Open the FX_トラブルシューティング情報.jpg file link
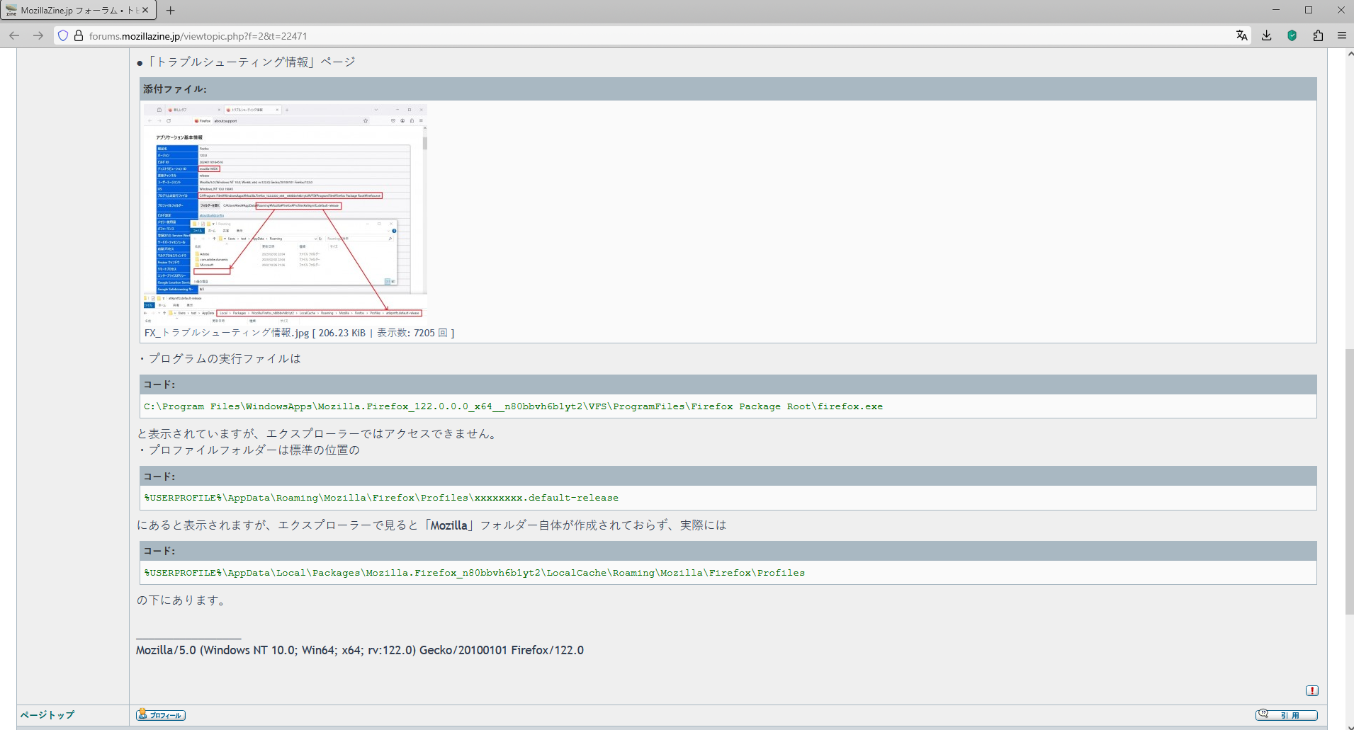The width and height of the screenshot is (1354, 730). pyautogui.click(x=227, y=333)
